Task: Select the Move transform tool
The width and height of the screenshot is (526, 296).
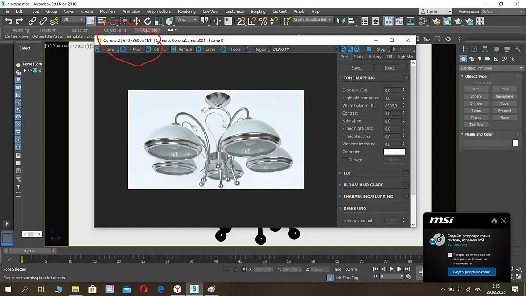Action: coord(136,21)
